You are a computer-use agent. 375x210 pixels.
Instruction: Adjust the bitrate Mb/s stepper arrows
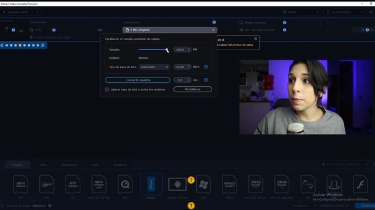point(189,67)
